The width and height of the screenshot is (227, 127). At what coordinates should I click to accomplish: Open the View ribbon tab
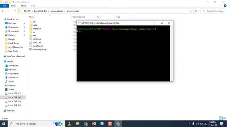(33, 6)
